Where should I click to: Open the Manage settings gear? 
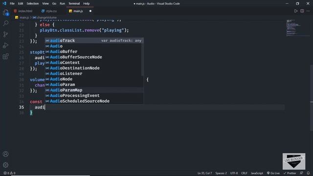[x=5, y=165]
